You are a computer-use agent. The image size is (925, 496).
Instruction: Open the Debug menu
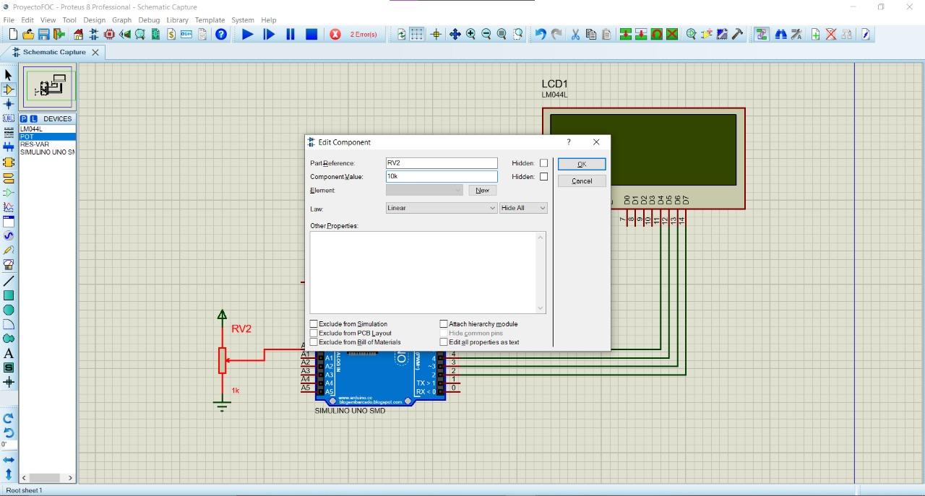click(x=149, y=20)
